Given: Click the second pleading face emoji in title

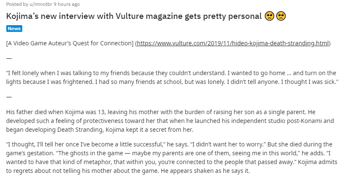Looking at the screenshot, I should click(281, 16).
